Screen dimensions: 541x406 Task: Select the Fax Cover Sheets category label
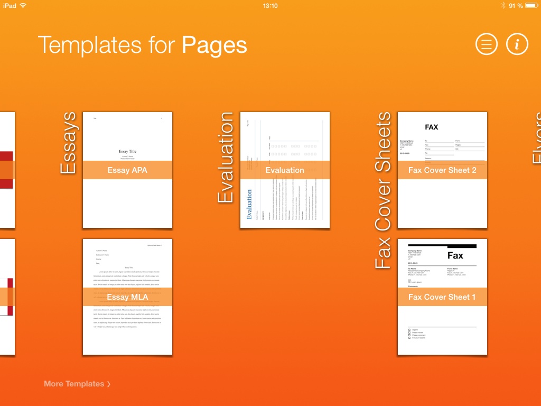coord(383,190)
